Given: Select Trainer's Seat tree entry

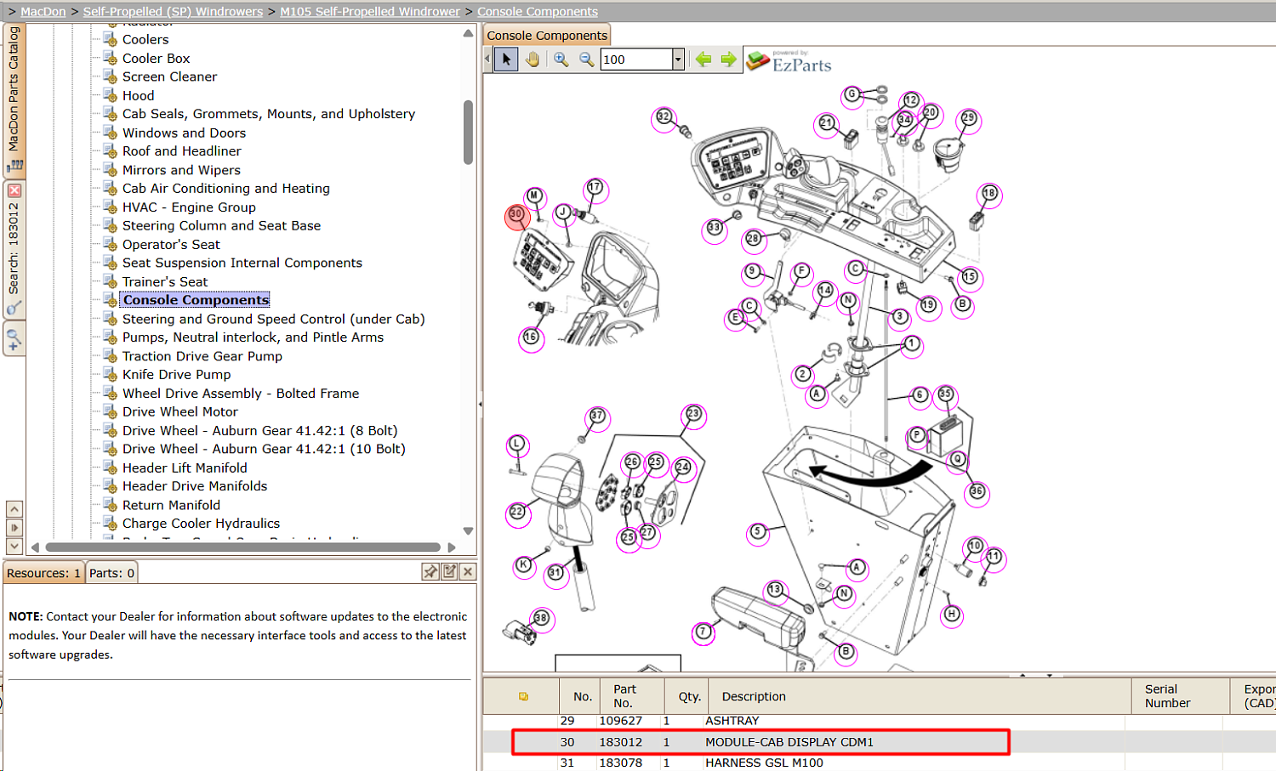Looking at the screenshot, I should click(x=165, y=281).
